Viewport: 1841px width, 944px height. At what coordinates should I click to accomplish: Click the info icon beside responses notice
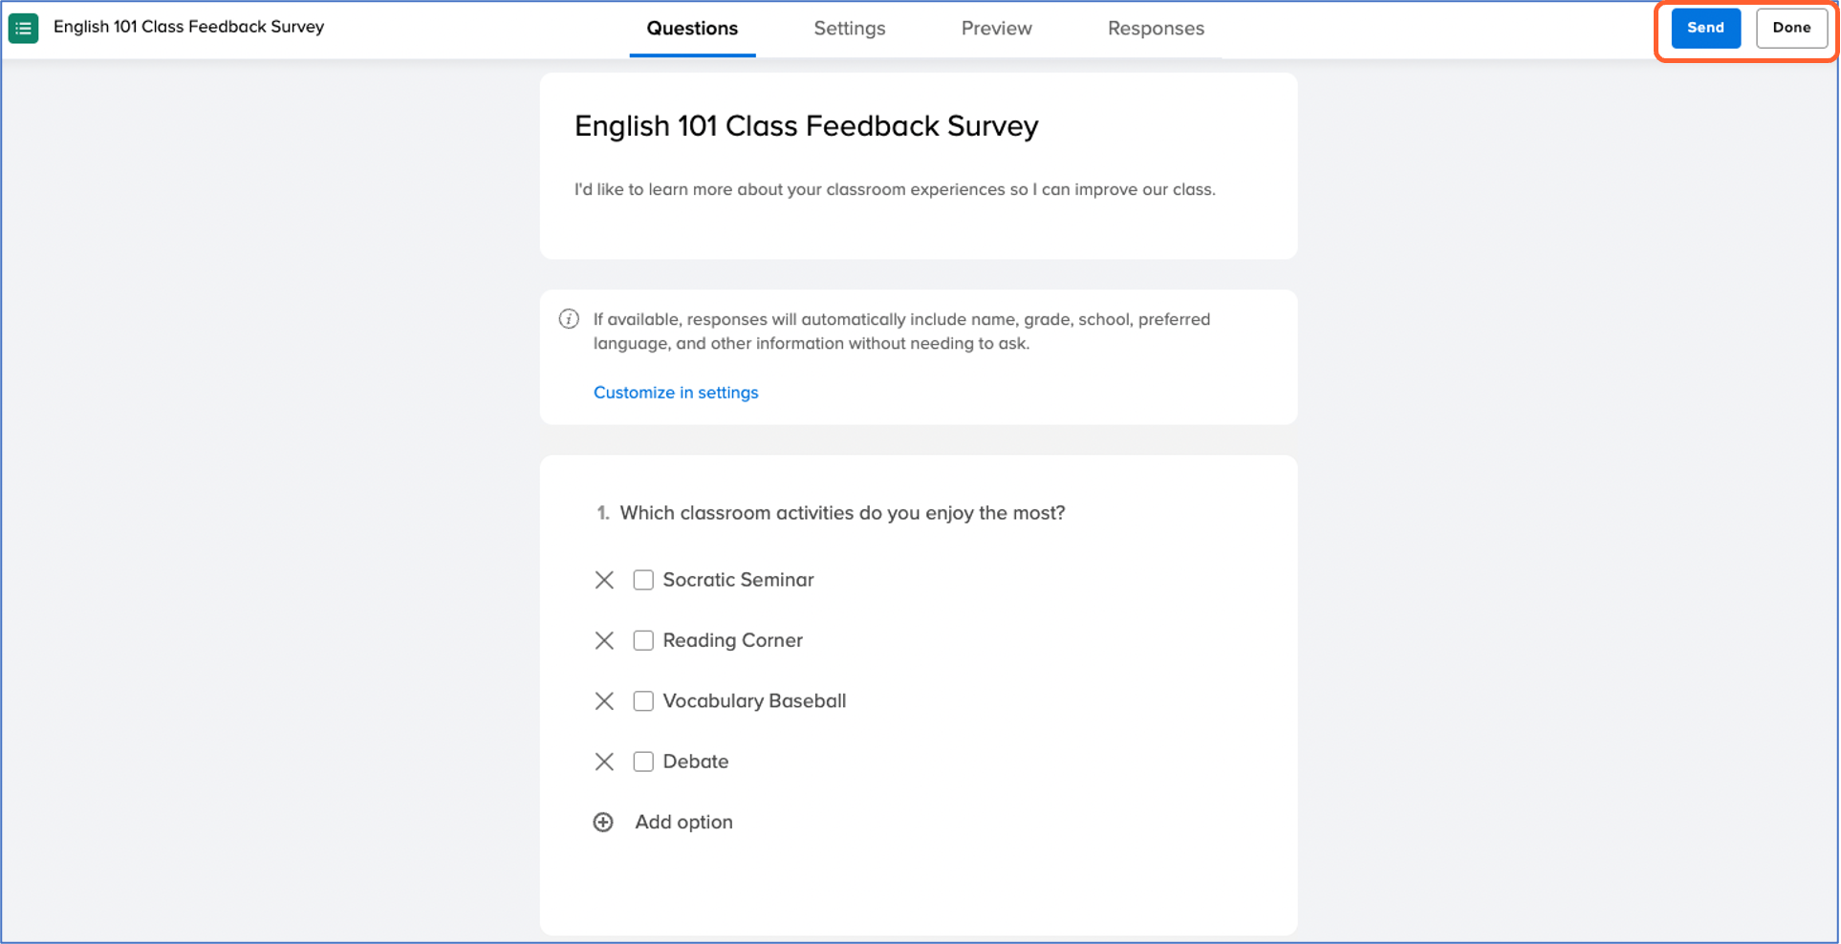[569, 319]
